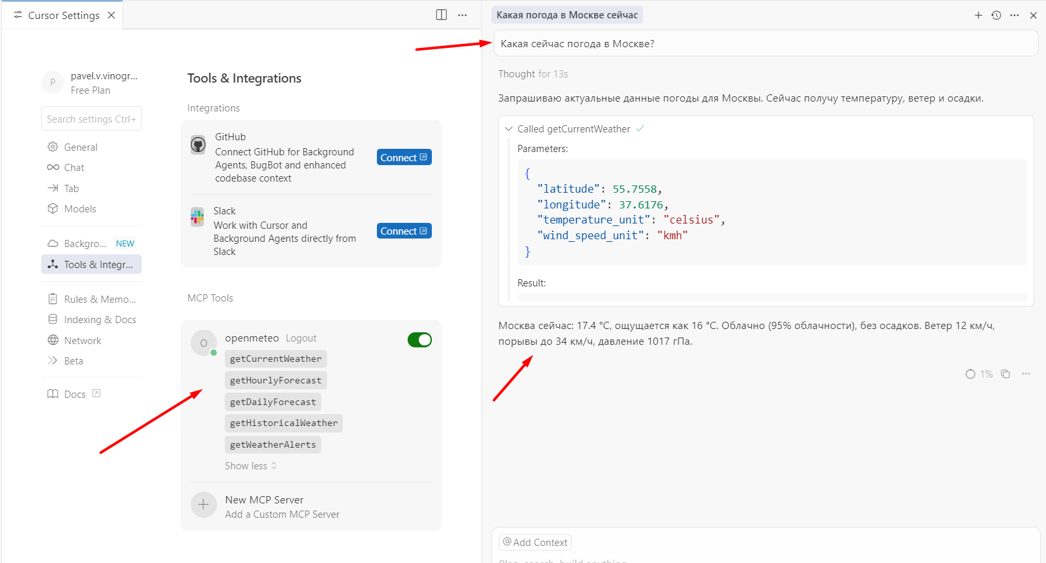Image resolution: width=1046 pixels, height=563 pixels.
Task: Click the Chat infinity icon
Action: coord(53,167)
